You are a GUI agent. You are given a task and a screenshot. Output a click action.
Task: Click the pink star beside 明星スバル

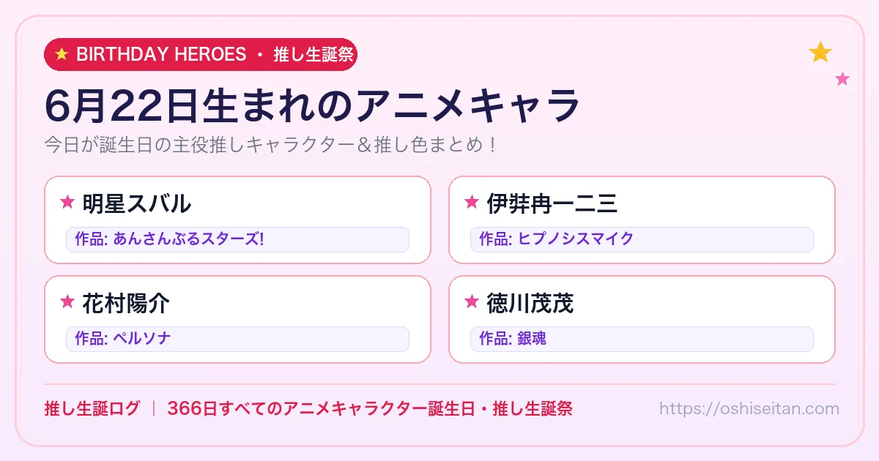[67, 202]
